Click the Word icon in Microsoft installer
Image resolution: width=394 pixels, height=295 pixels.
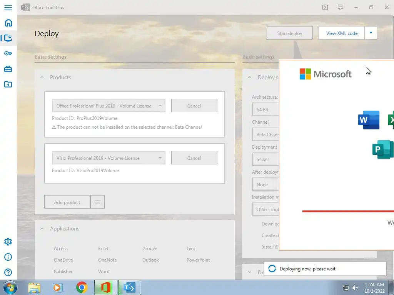point(369,120)
